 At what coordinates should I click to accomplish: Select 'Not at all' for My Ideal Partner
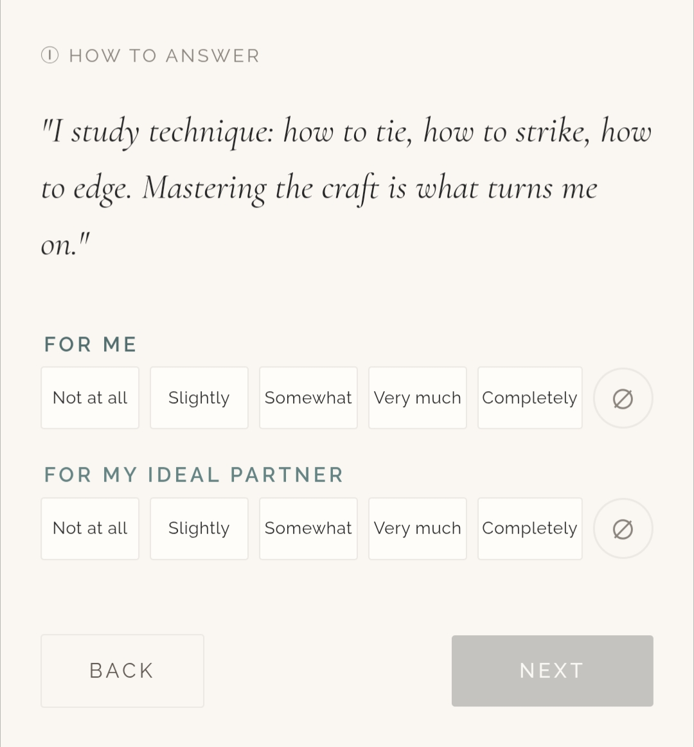pos(90,529)
